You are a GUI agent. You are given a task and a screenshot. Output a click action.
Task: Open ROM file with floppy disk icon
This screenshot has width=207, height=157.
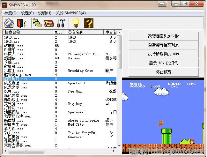9,23
